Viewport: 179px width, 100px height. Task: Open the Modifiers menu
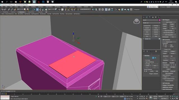[34, 7]
